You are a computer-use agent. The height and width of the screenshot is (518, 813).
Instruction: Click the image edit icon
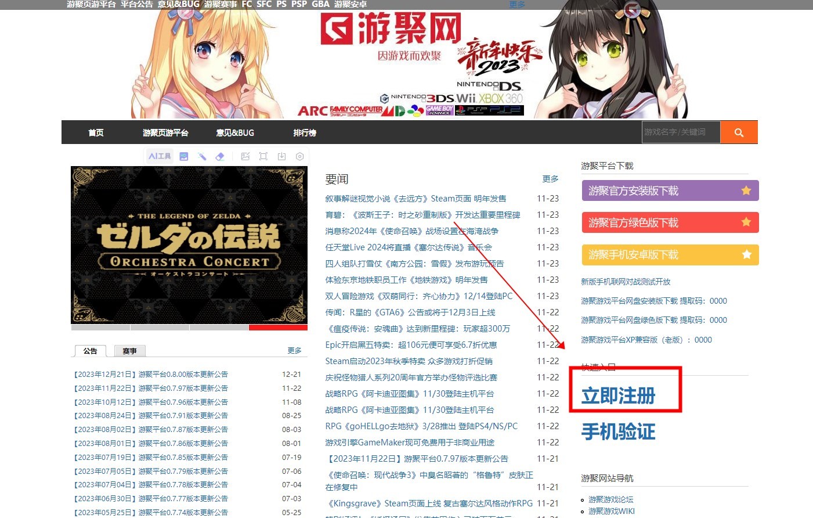[x=245, y=156]
